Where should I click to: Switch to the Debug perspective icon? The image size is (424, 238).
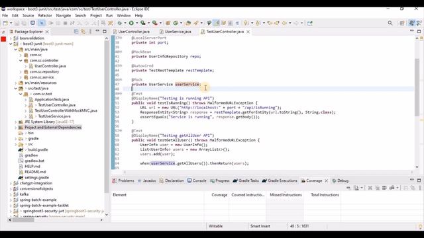[419, 23]
